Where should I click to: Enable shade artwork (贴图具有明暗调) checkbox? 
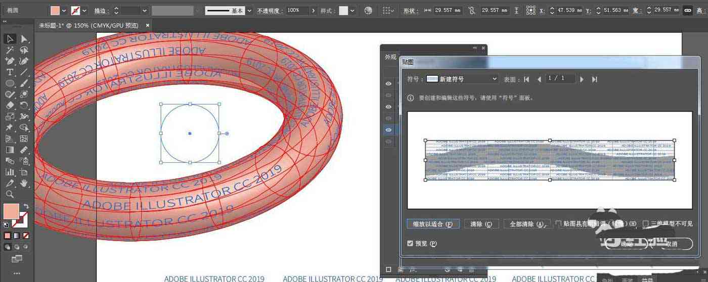click(x=558, y=223)
